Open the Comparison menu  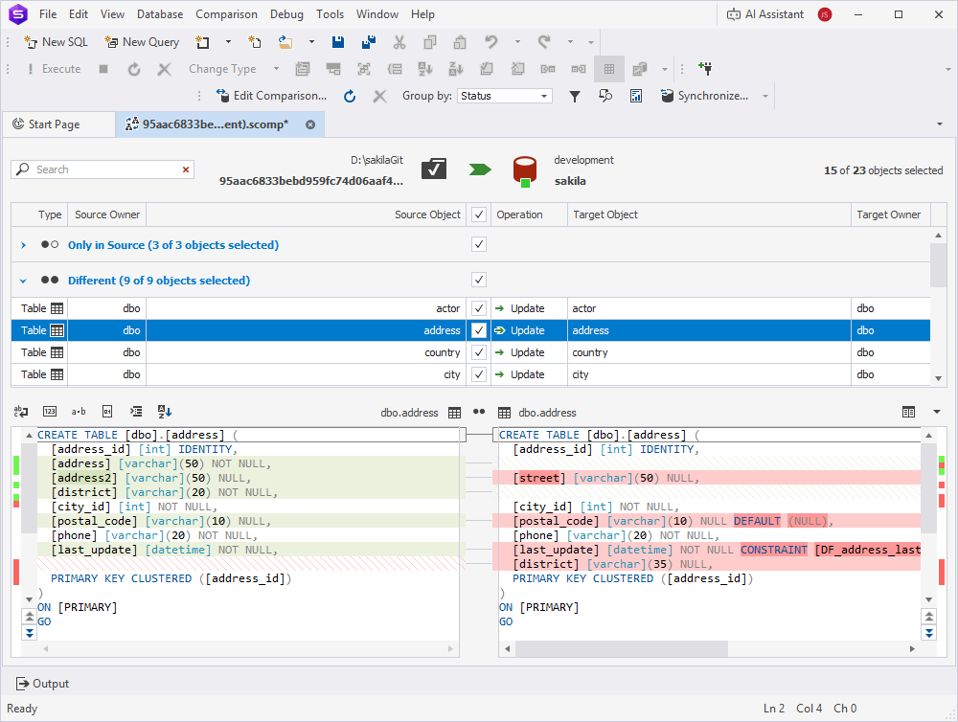click(x=226, y=14)
